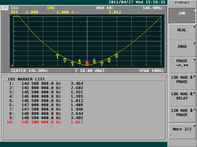Click marker 3 triangle on trace
197x147 pixels.
point(72,62)
